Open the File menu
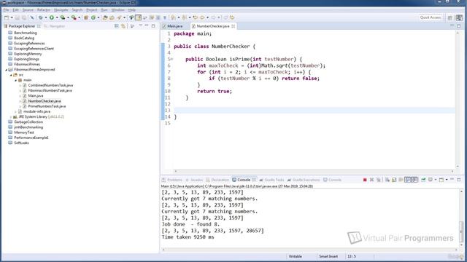 (6, 9)
